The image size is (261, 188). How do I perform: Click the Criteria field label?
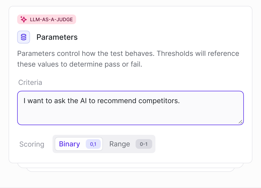point(30,82)
